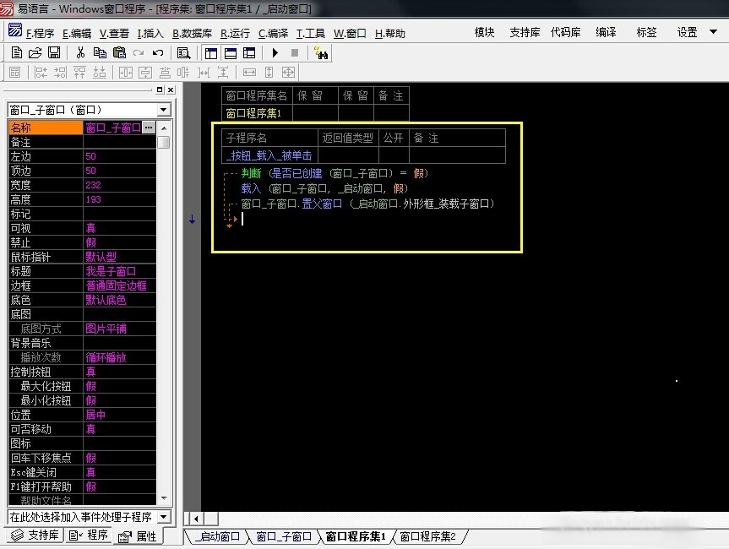
Task: Open the C.编译 menu
Action: 274,34
